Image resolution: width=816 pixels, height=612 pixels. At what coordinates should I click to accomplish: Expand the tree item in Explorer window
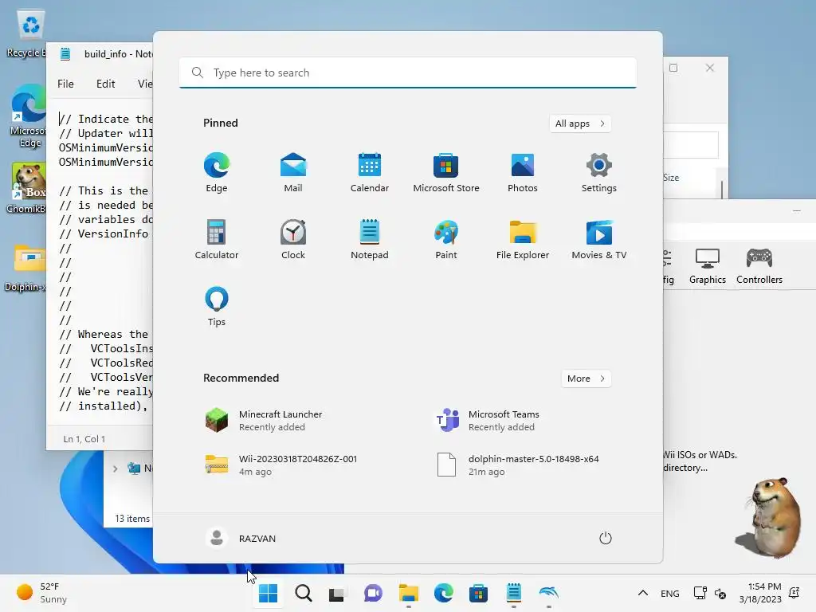pyautogui.click(x=115, y=469)
